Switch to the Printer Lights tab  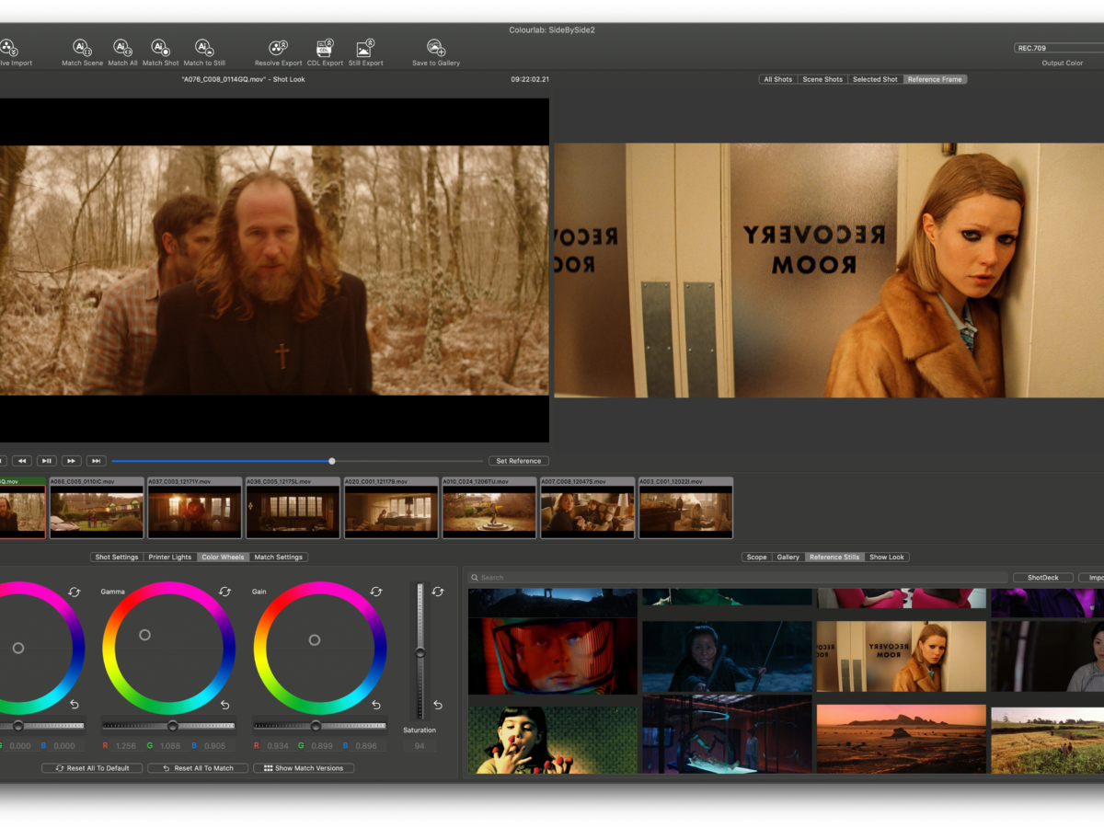click(x=169, y=557)
